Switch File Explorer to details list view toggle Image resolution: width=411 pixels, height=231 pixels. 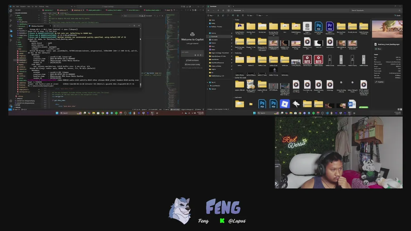point(398,109)
